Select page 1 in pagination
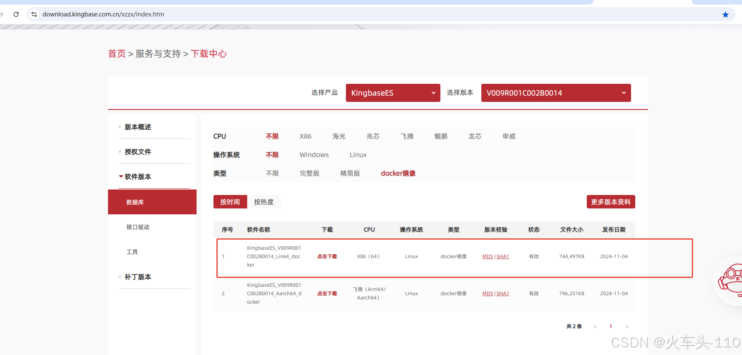 (x=610, y=326)
